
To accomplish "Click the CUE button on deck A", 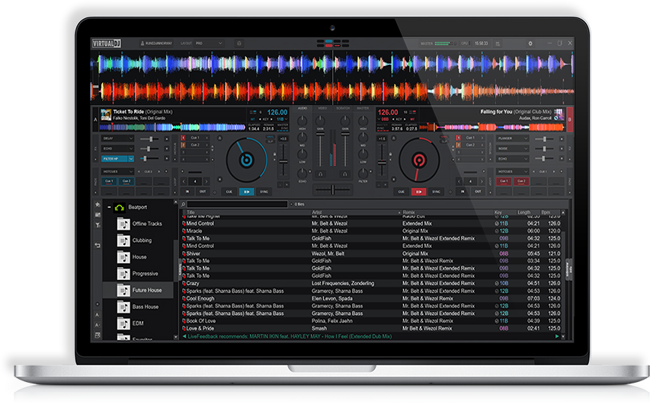I will [x=229, y=192].
